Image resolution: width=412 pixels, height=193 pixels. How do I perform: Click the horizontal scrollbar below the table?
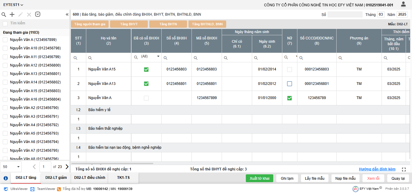[112, 163]
